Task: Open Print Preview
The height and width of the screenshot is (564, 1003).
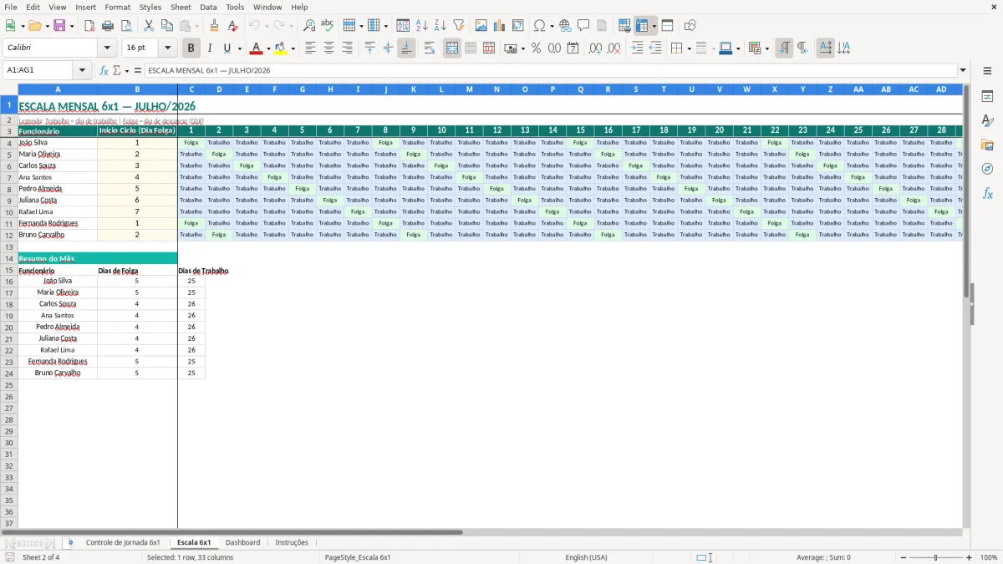Action: coord(125,26)
